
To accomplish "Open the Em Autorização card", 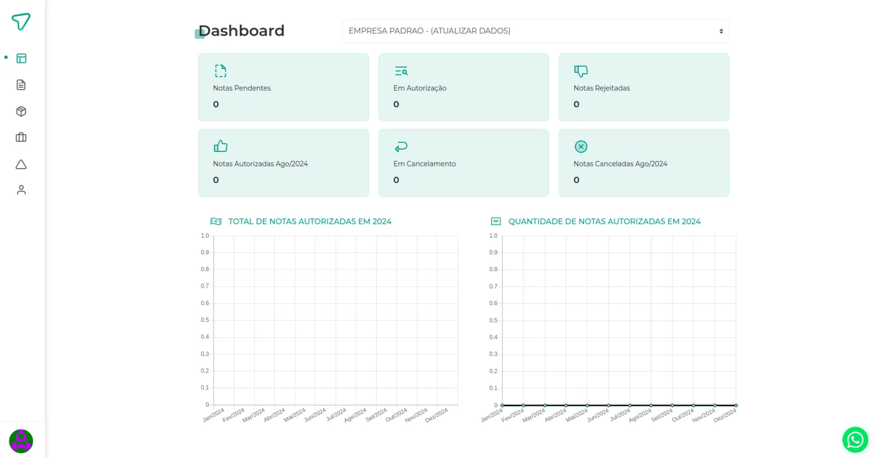I will point(464,87).
